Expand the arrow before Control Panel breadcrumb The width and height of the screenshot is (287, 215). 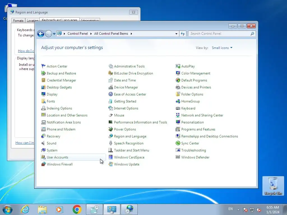pos(64,34)
